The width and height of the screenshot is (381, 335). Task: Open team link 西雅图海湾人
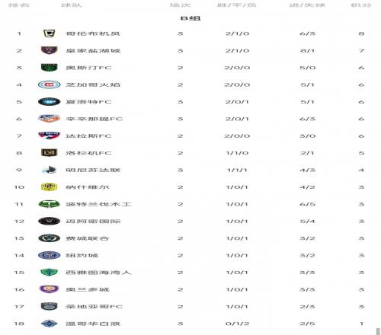click(98, 273)
